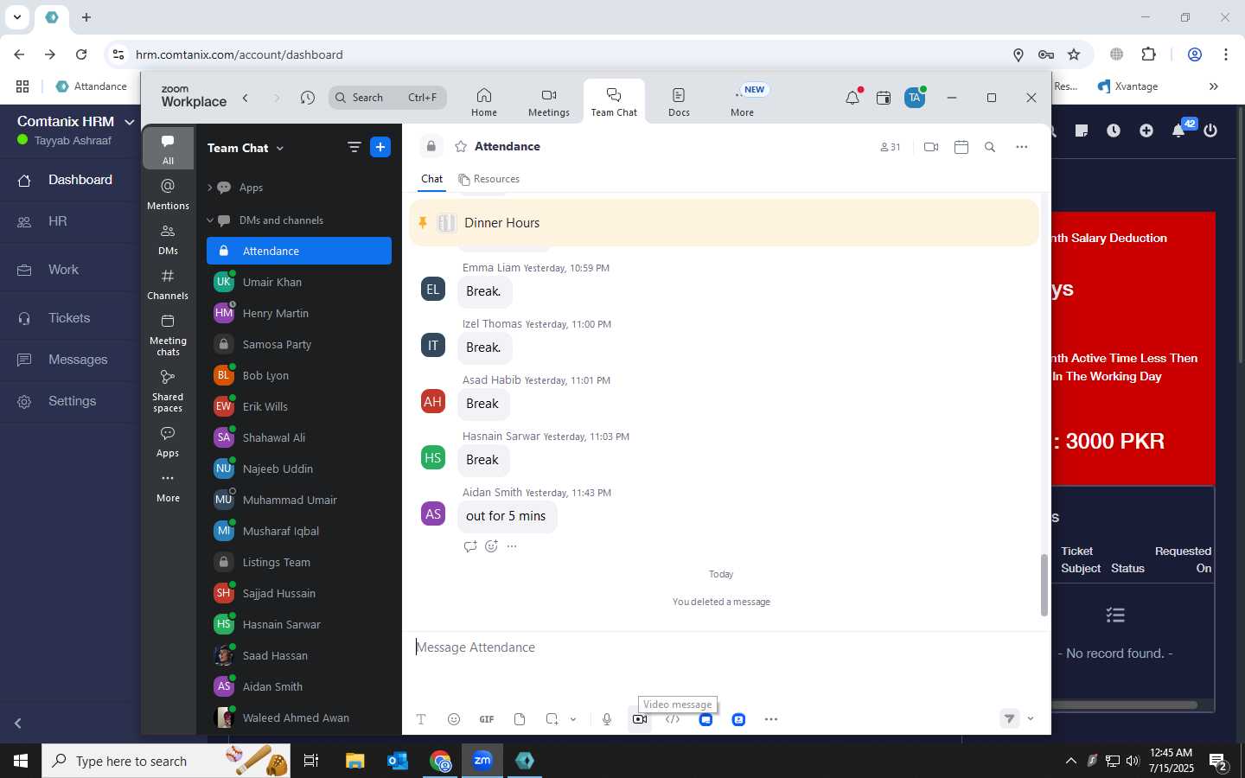Viewport: 1245px width, 778px height.
Task: Expand send options dropdown arrow
Action: coord(1030,718)
